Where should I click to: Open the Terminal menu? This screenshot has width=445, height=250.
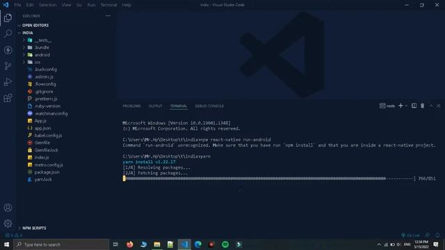click(x=108, y=5)
